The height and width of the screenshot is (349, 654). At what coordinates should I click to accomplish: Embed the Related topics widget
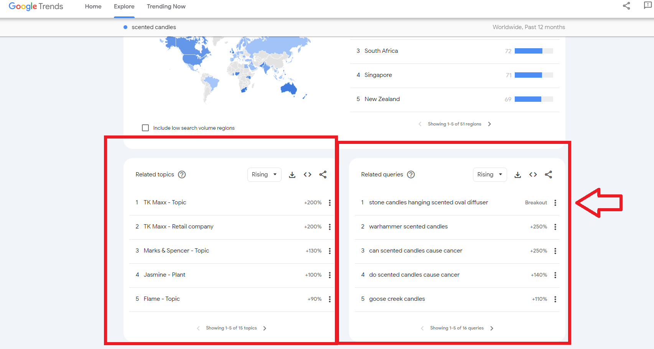(x=308, y=174)
